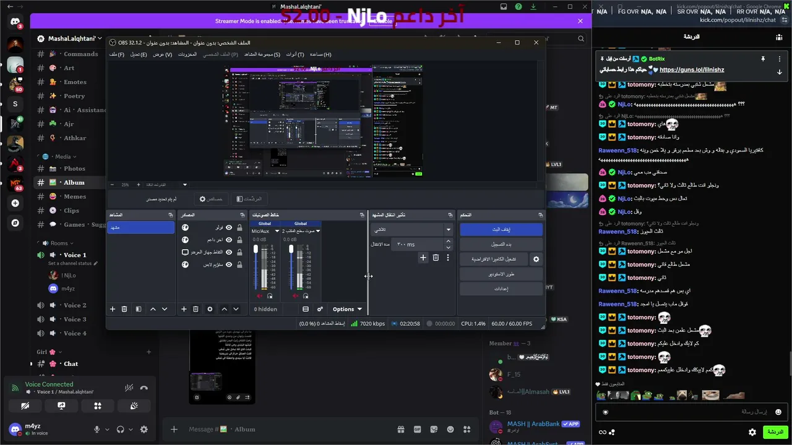Open scene filters icon in Scenes panel

point(139,309)
